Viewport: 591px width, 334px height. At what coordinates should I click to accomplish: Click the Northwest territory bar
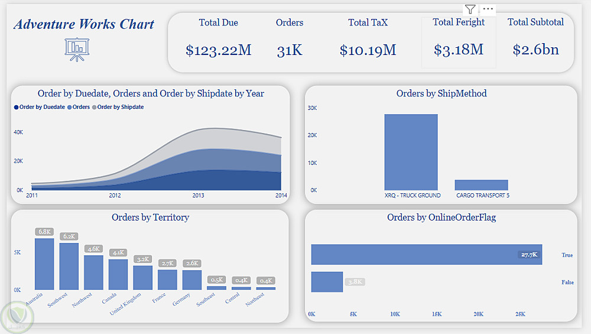coord(93,273)
